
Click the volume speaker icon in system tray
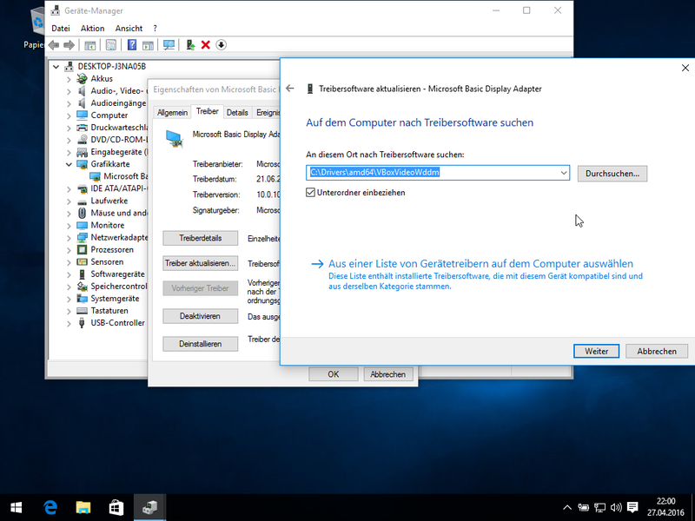tap(617, 507)
